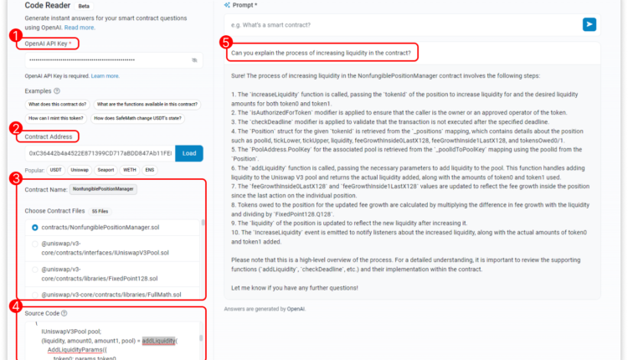Toggle API key visibility eye icon
The image size is (628, 360).
(x=194, y=60)
